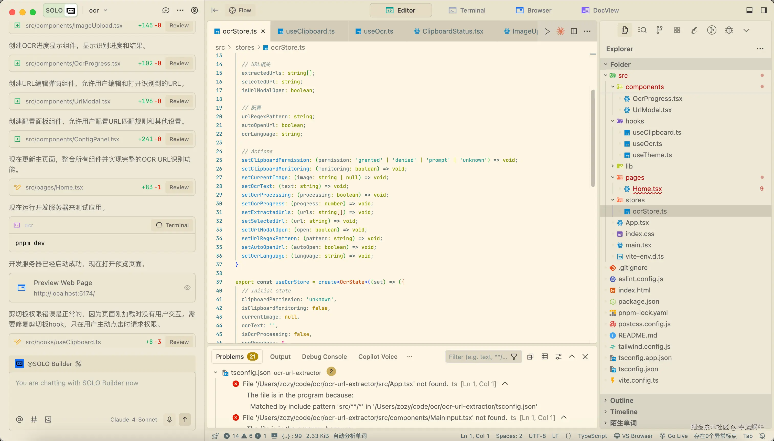Switch to the Terminal view tab
This screenshot has width=774, height=441.
tap(467, 10)
